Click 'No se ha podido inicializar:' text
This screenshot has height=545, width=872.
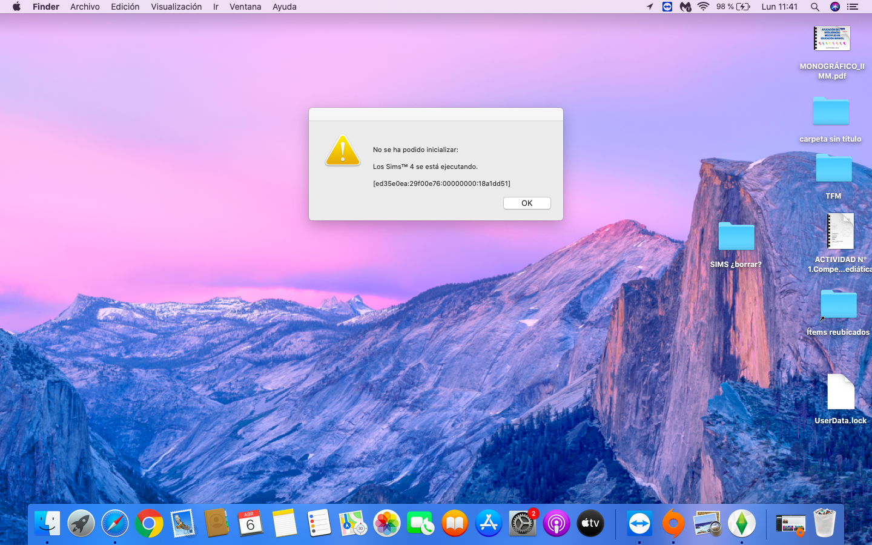[415, 150]
